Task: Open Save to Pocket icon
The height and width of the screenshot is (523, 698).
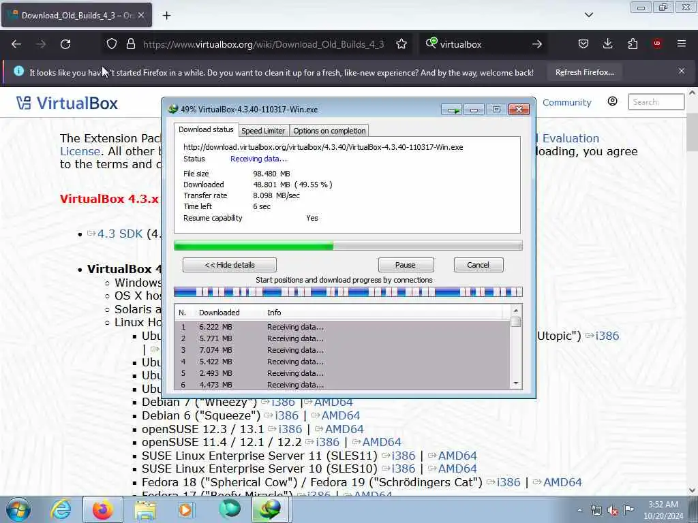Action: click(x=583, y=44)
